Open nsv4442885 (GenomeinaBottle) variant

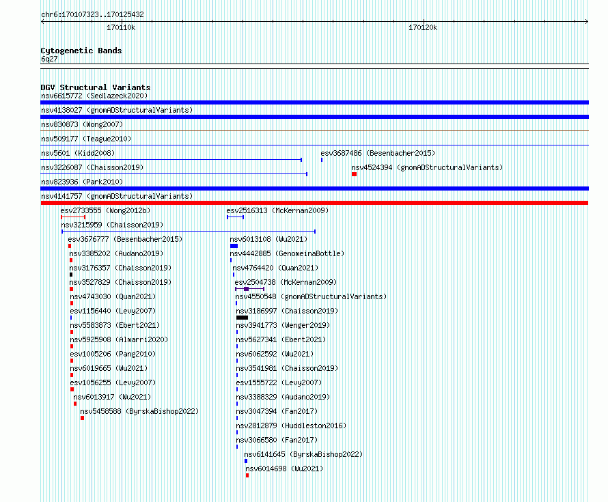[x=287, y=253]
